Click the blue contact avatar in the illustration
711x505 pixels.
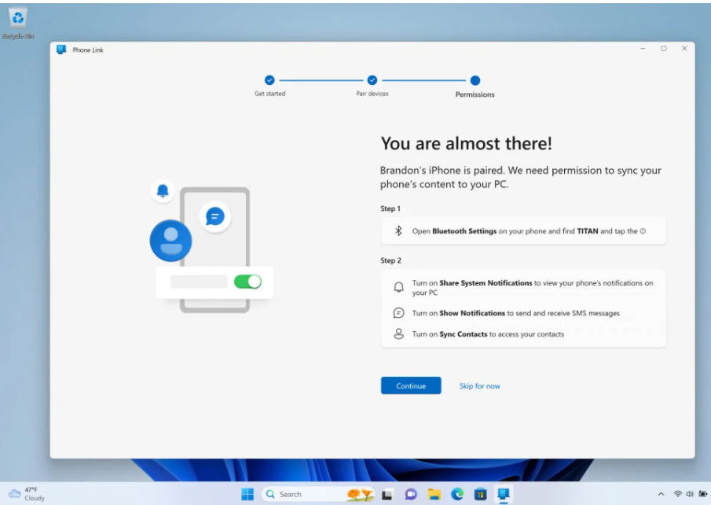click(x=170, y=241)
